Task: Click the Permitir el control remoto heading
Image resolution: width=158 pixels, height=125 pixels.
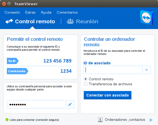Action: coord(35,39)
